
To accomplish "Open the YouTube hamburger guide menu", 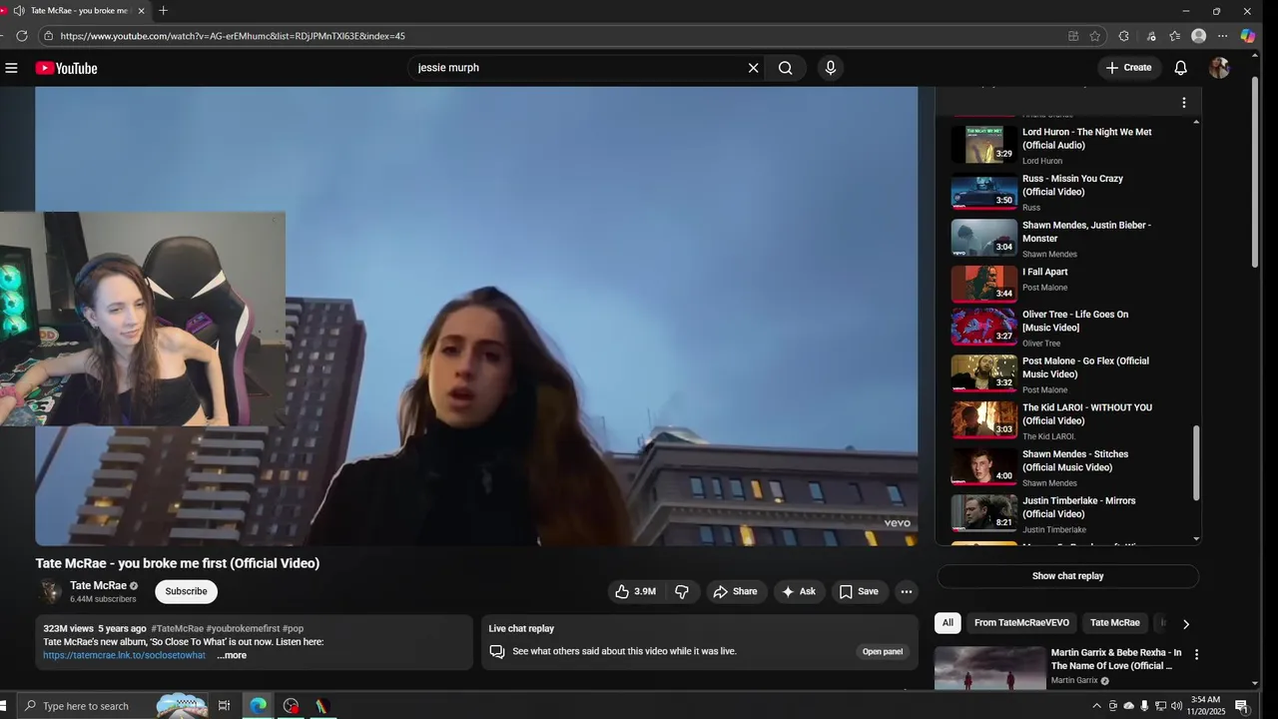I will [11, 68].
